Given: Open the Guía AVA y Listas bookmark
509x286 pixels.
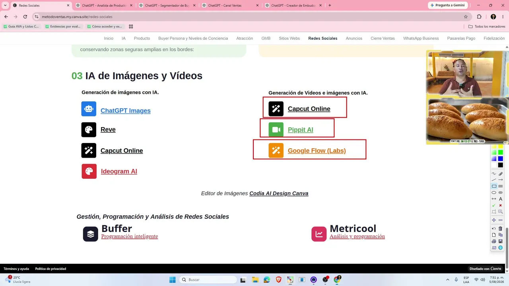Looking at the screenshot, I should pyautogui.click(x=21, y=27).
